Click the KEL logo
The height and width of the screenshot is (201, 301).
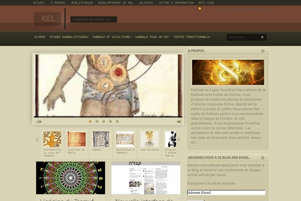(x=48, y=19)
